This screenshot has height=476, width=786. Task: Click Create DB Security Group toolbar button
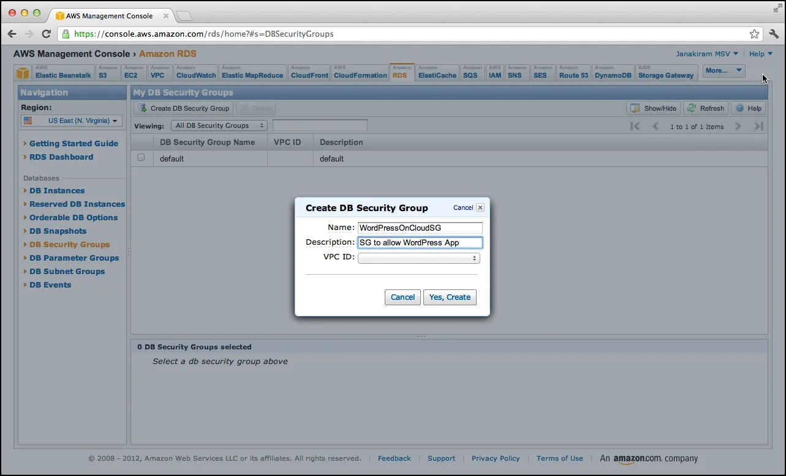pyautogui.click(x=184, y=108)
